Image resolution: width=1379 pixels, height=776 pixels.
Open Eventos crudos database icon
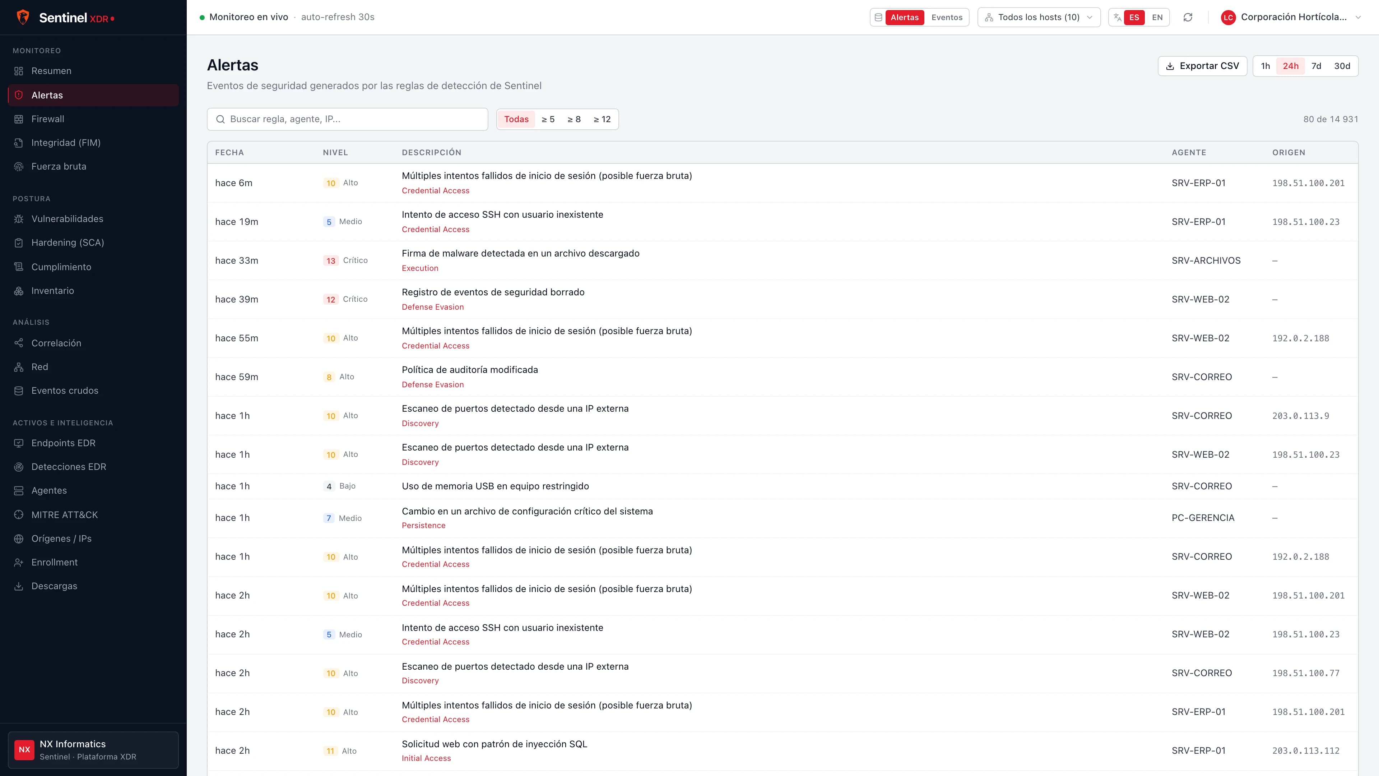19,391
